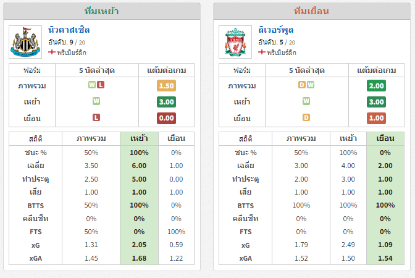Click the D badge in Liverpool's away form row
Image resolution: width=415 pixels, height=278 pixels.
click(306, 117)
